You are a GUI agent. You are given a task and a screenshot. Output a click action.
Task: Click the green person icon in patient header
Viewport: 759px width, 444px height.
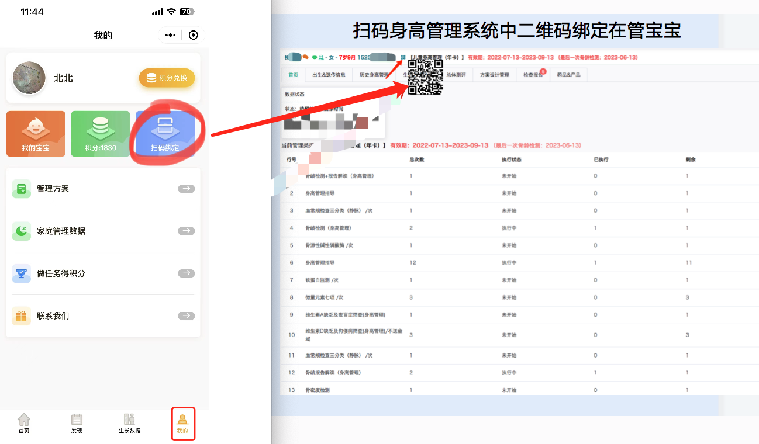tap(321, 57)
